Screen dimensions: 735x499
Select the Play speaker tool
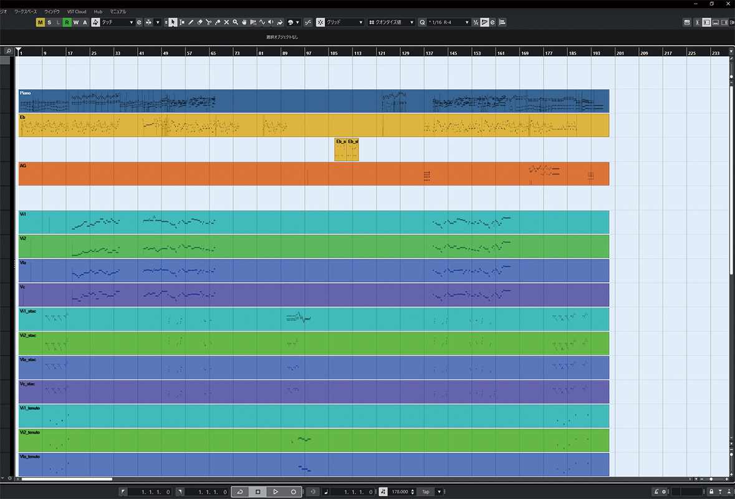[271, 22]
